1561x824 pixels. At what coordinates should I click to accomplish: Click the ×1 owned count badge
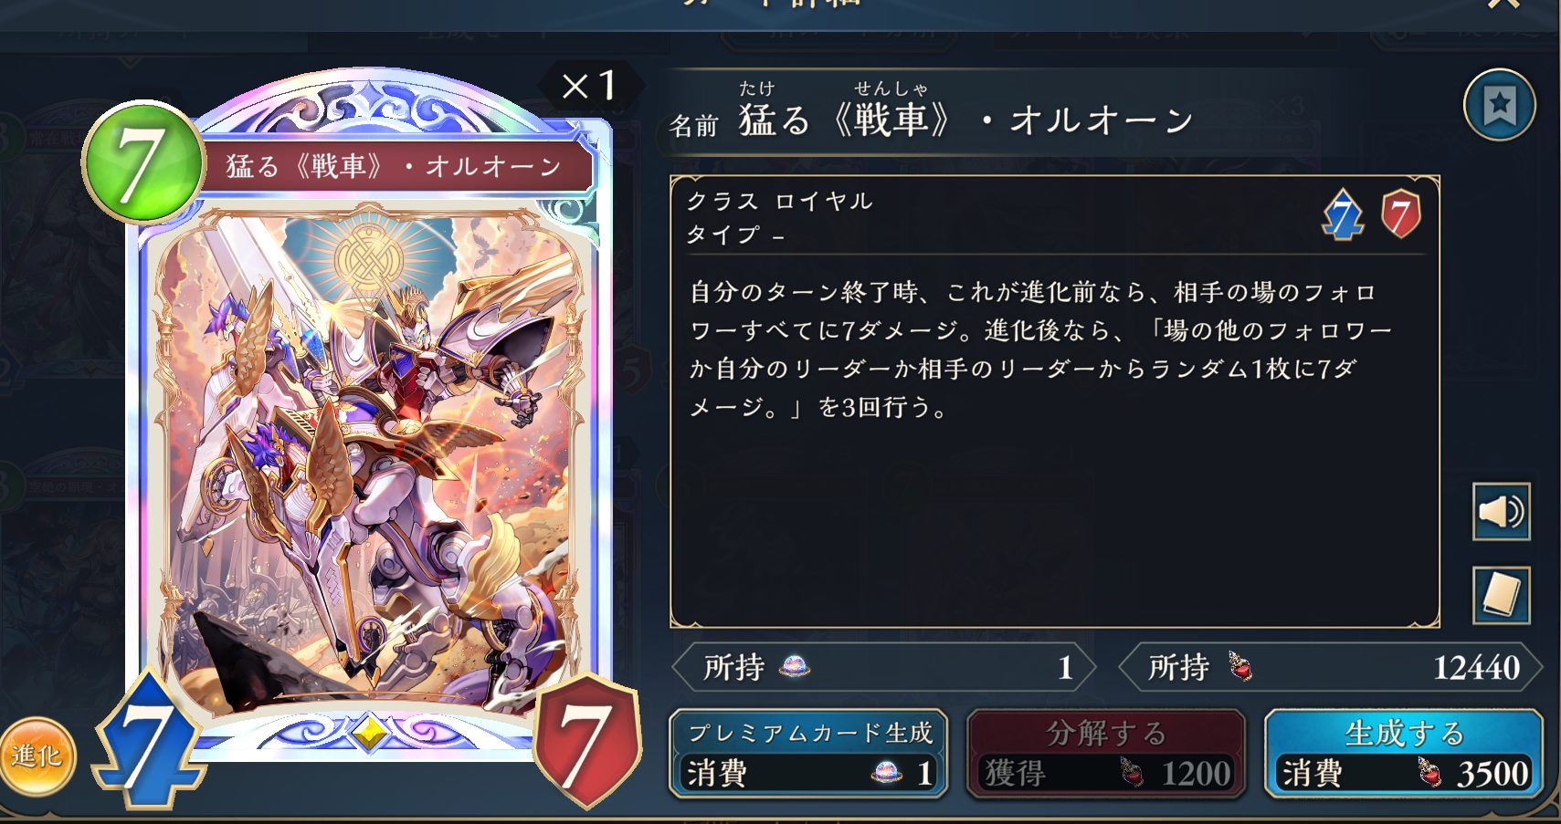pyautogui.click(x=589, y=87)
